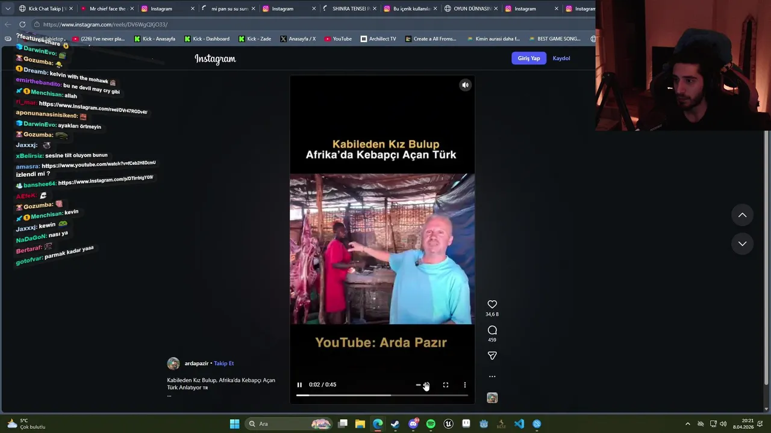This screenshot has width=771, height=433.
Task: Switch to the Kick Chat Takip tab
Action: point(45,8)
